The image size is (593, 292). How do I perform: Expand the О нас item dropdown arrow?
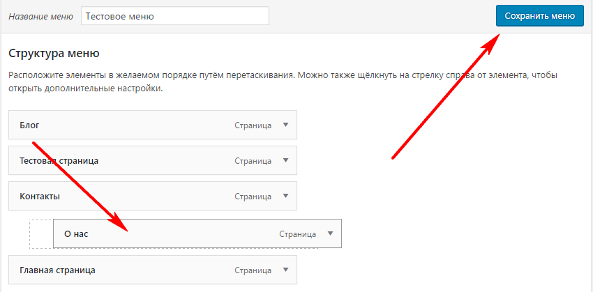click(331, 233)
